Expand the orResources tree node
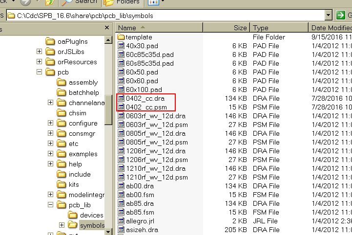The height and width of the screenshot is (235, 352). pyautogui.click(x=39, y=61)
